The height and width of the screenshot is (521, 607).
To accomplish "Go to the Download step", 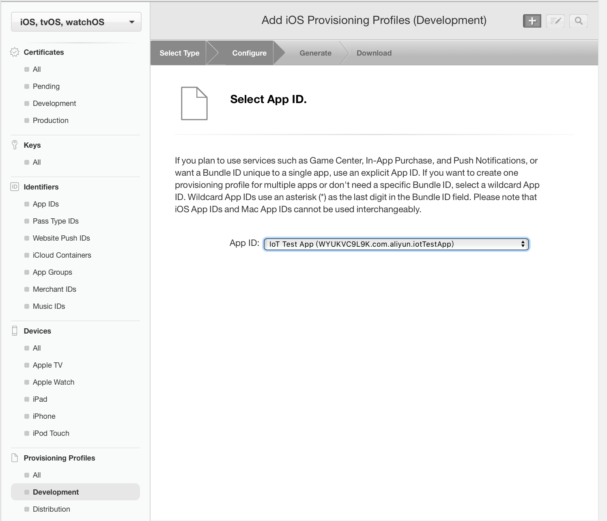I will [374, 53].
